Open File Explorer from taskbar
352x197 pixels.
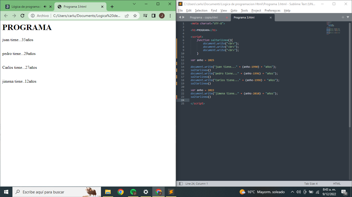[108, 192]
